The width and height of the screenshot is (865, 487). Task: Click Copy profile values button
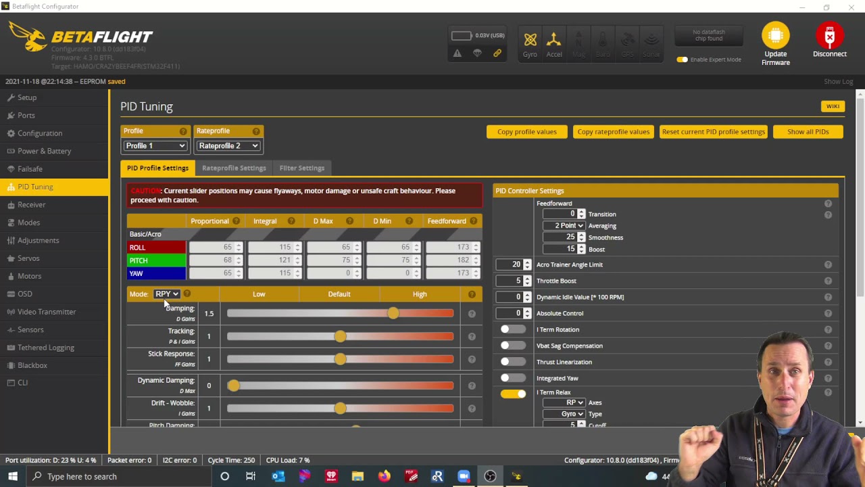pyautogui.click(x=527, y=132)
